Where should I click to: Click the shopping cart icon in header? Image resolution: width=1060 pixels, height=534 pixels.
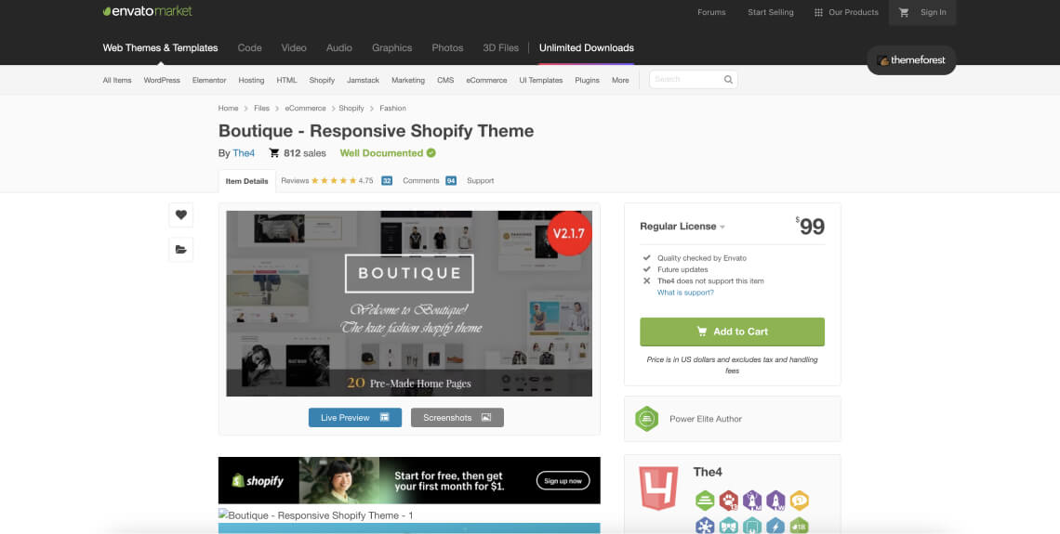point(904,12)
